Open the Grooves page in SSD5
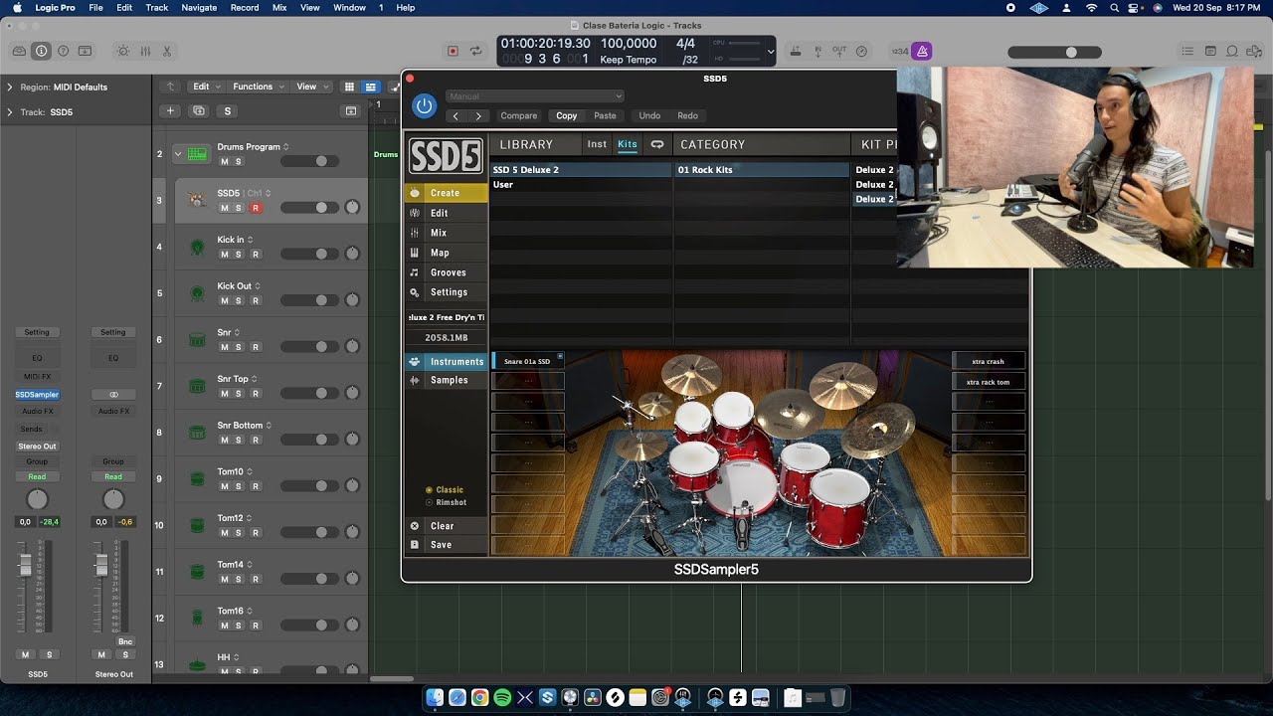 click(x=448, y=272)
